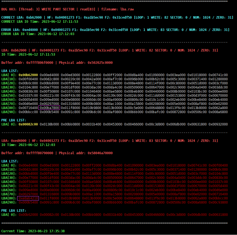Click the cyan "CORRECT LBA: 0xb62000" text

click(21, 18)
